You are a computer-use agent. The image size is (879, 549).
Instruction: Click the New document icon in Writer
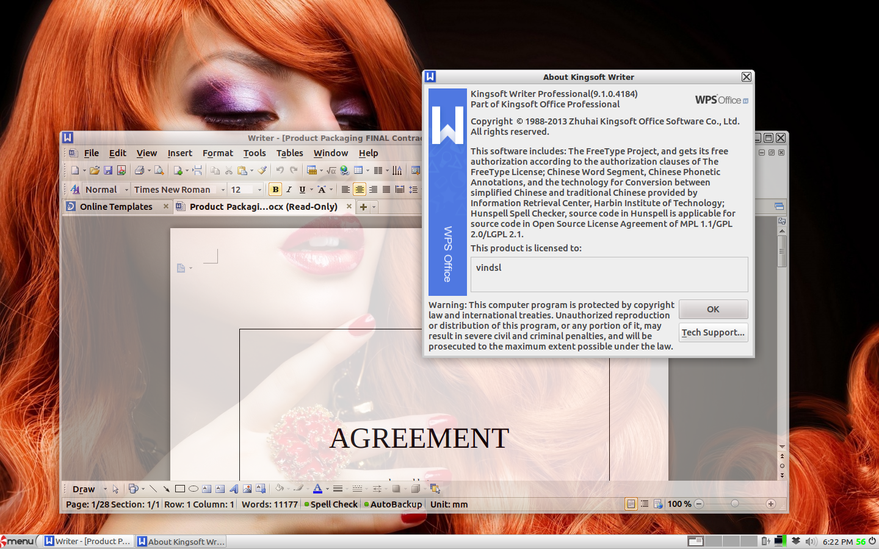click(75, 171)
